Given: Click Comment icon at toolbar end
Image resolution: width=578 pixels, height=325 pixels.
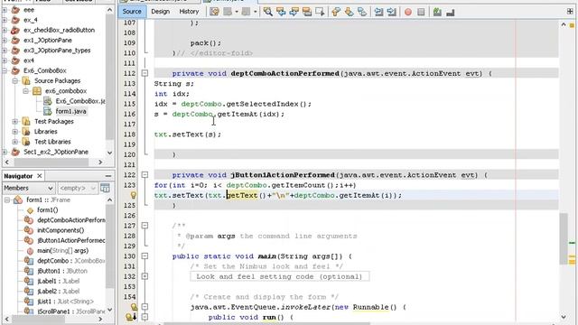Looking at the screenshot, I should (x=450, y=13).
